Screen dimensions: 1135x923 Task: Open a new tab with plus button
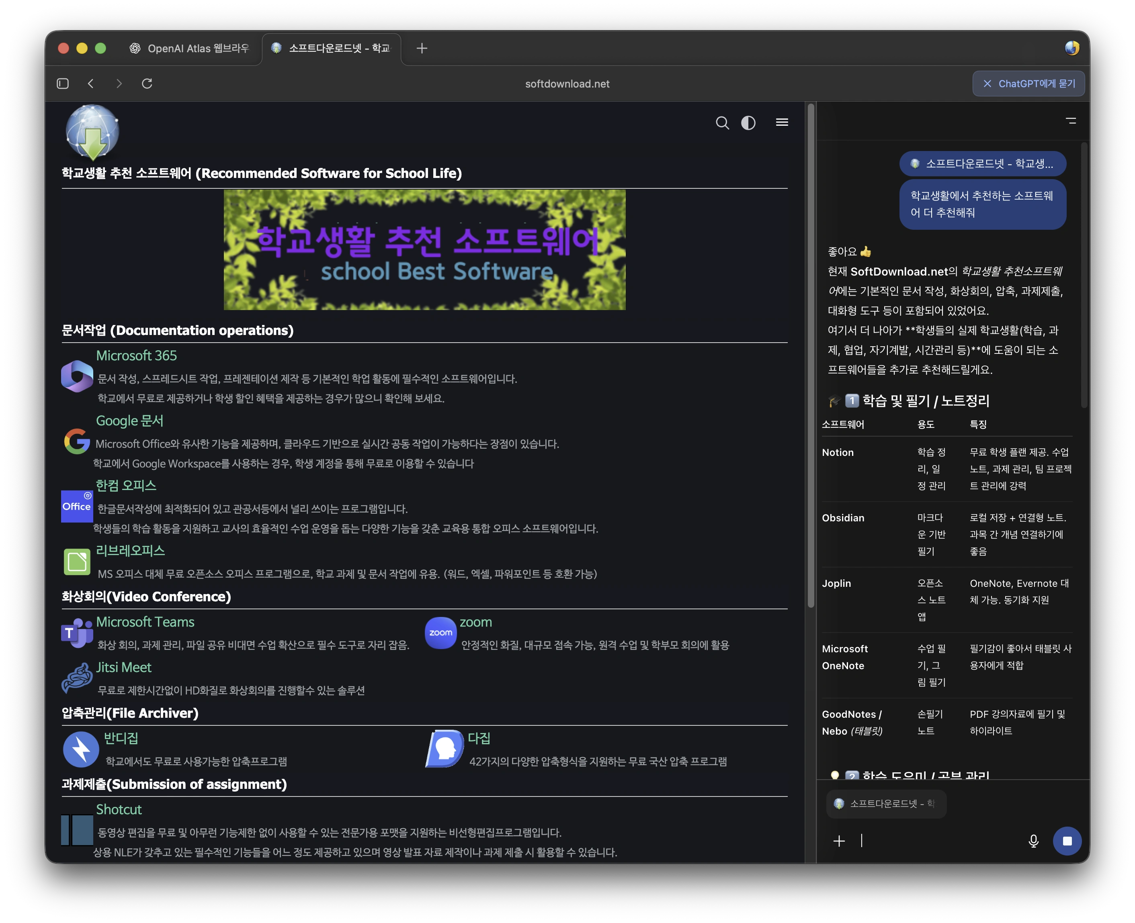coord(422,48)
